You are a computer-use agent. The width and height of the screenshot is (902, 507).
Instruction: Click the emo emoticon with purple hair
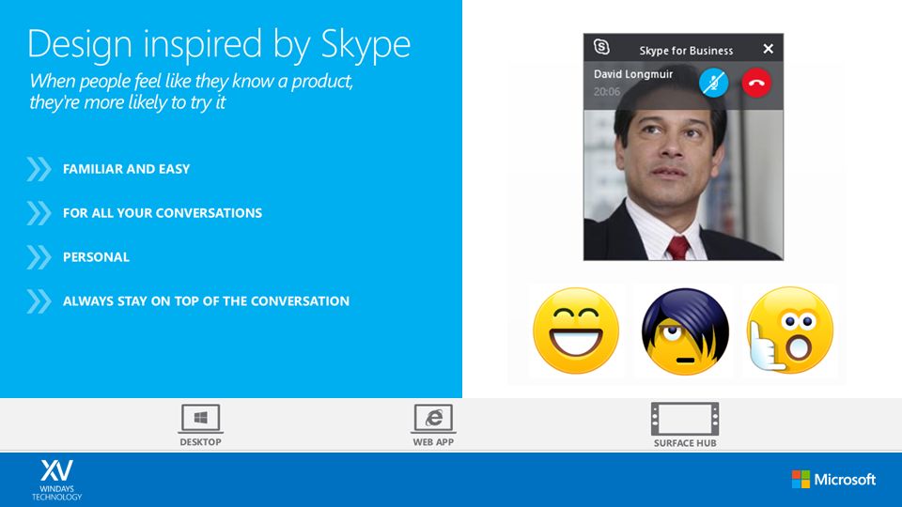[685, 331]
